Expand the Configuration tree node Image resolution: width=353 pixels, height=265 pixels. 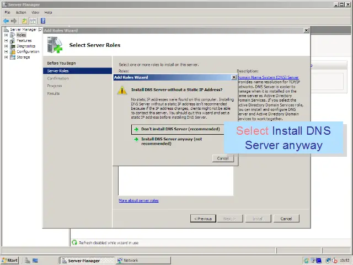pos(6,51)
